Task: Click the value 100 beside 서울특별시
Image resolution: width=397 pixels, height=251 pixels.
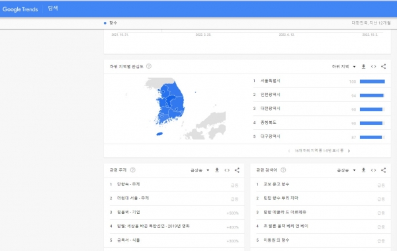Action: pyautogui.click(x=353, y=81)
